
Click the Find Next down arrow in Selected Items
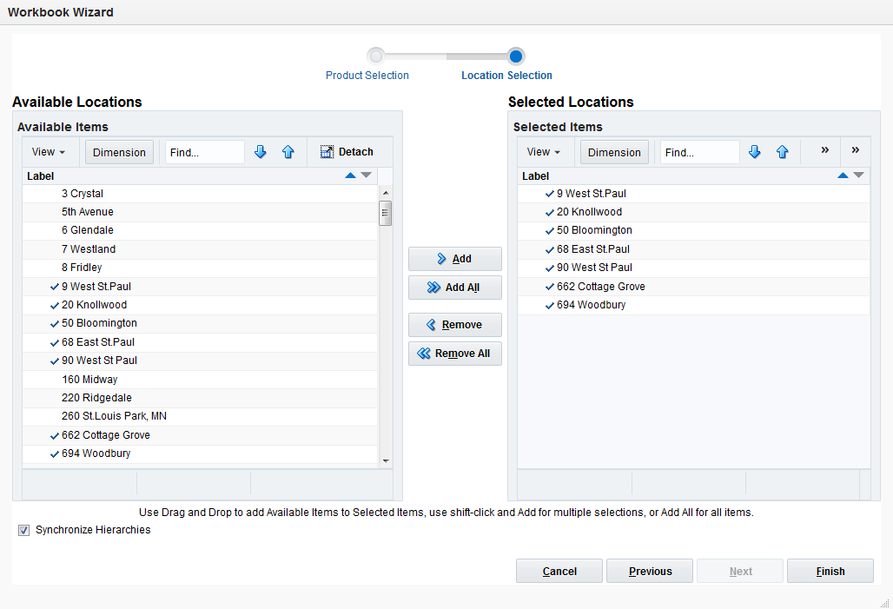pyautogui.click(x=755, y=151)
